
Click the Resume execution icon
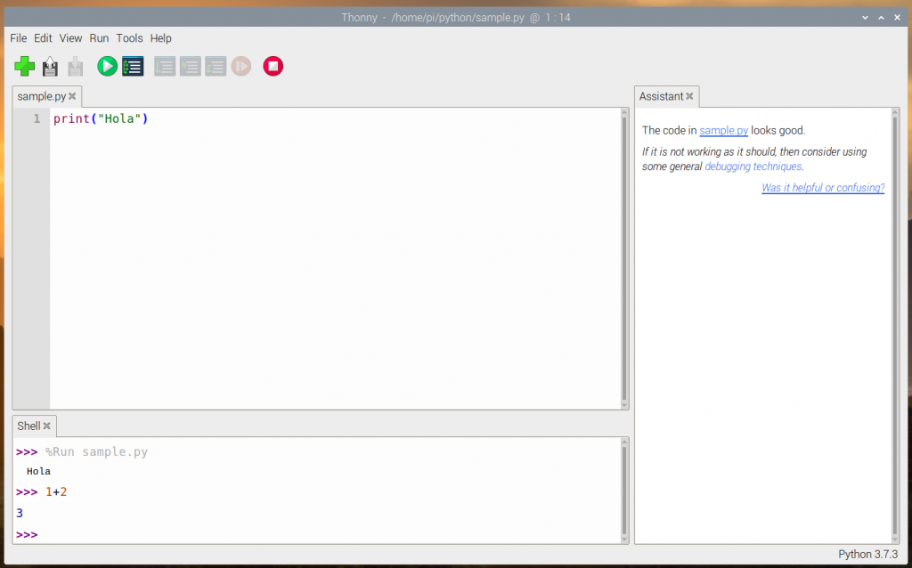pos(240,66)
